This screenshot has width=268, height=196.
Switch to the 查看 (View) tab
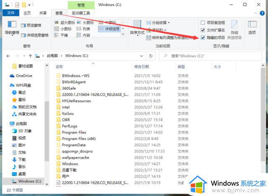59,13
